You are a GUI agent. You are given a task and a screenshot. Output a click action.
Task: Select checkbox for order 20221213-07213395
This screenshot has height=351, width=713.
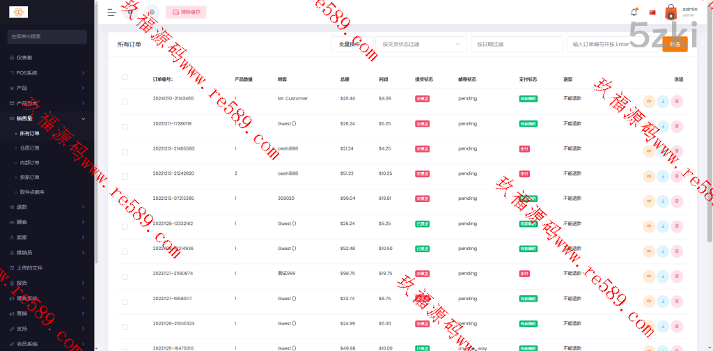point(125,202)
